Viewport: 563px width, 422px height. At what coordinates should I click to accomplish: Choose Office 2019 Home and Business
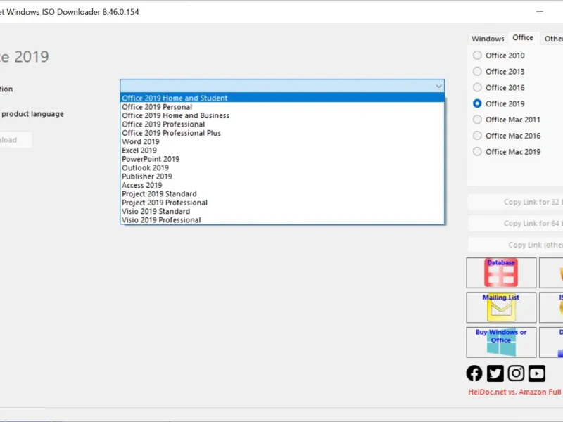click(282, 115)
